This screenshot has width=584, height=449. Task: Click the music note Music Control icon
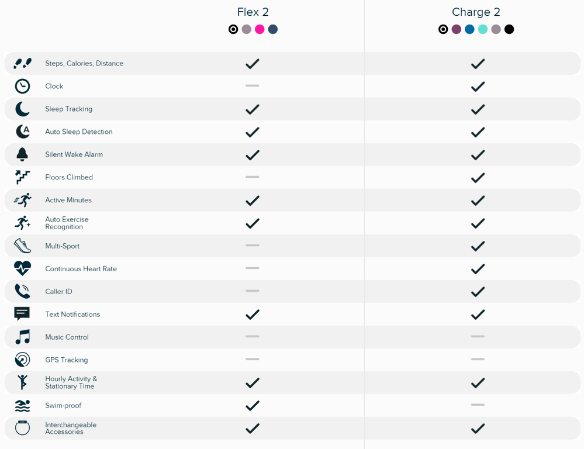(x=22, y=337)
